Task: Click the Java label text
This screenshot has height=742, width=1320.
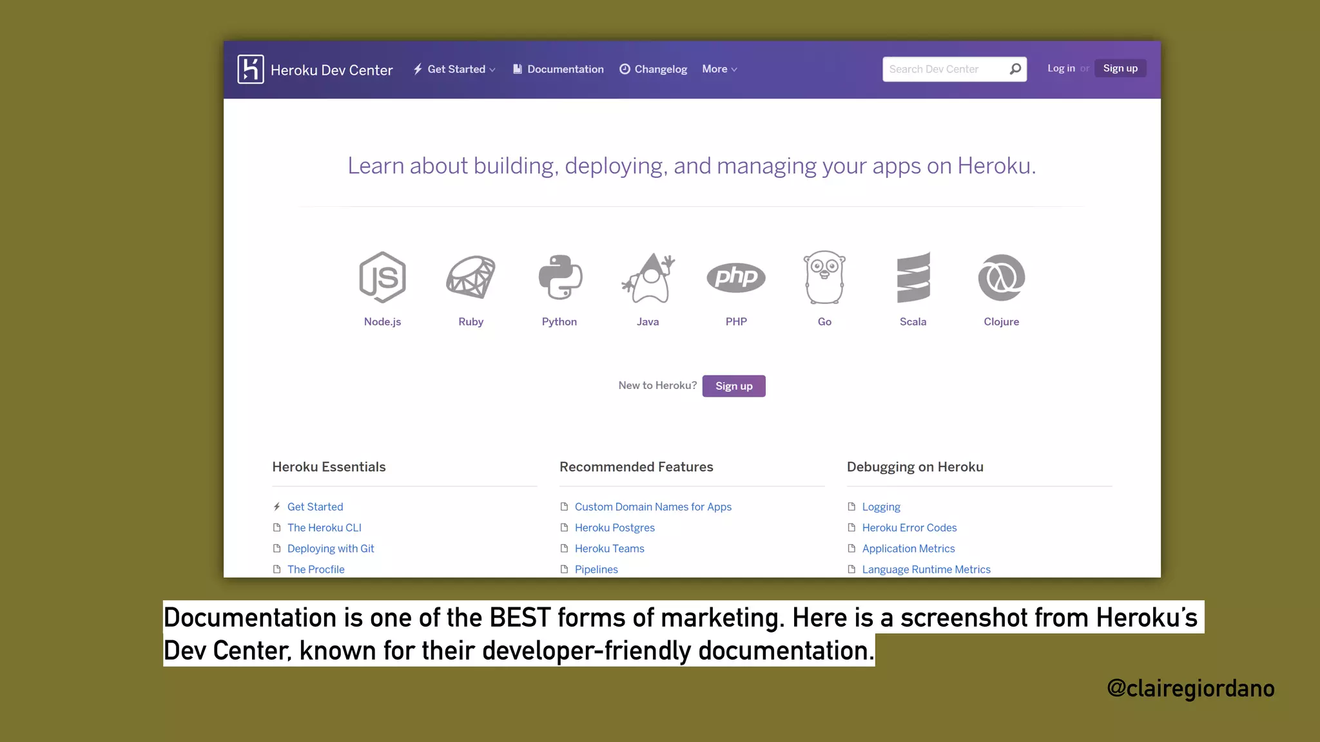Action: tap(648, 321)
